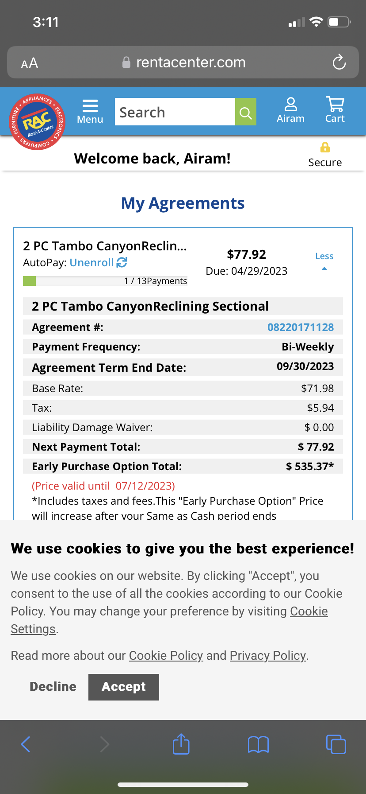Decline the cookies
The image size is (366, 794).
point(53,687)
